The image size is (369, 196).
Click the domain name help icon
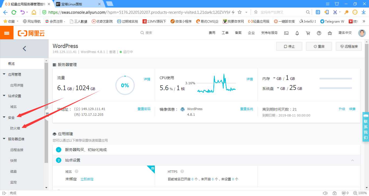[76, 171]
